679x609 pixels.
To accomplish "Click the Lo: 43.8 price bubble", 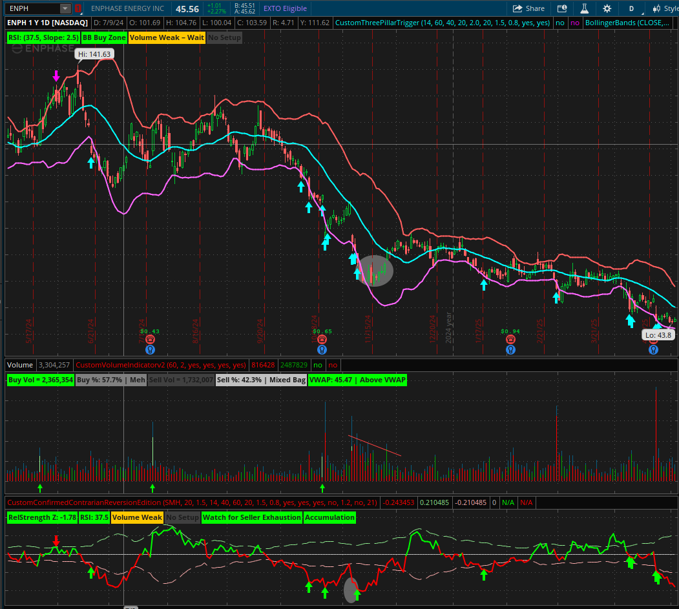I will pyautogui.click(x=658, y=335).
